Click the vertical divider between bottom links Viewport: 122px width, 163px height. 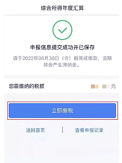62,130
